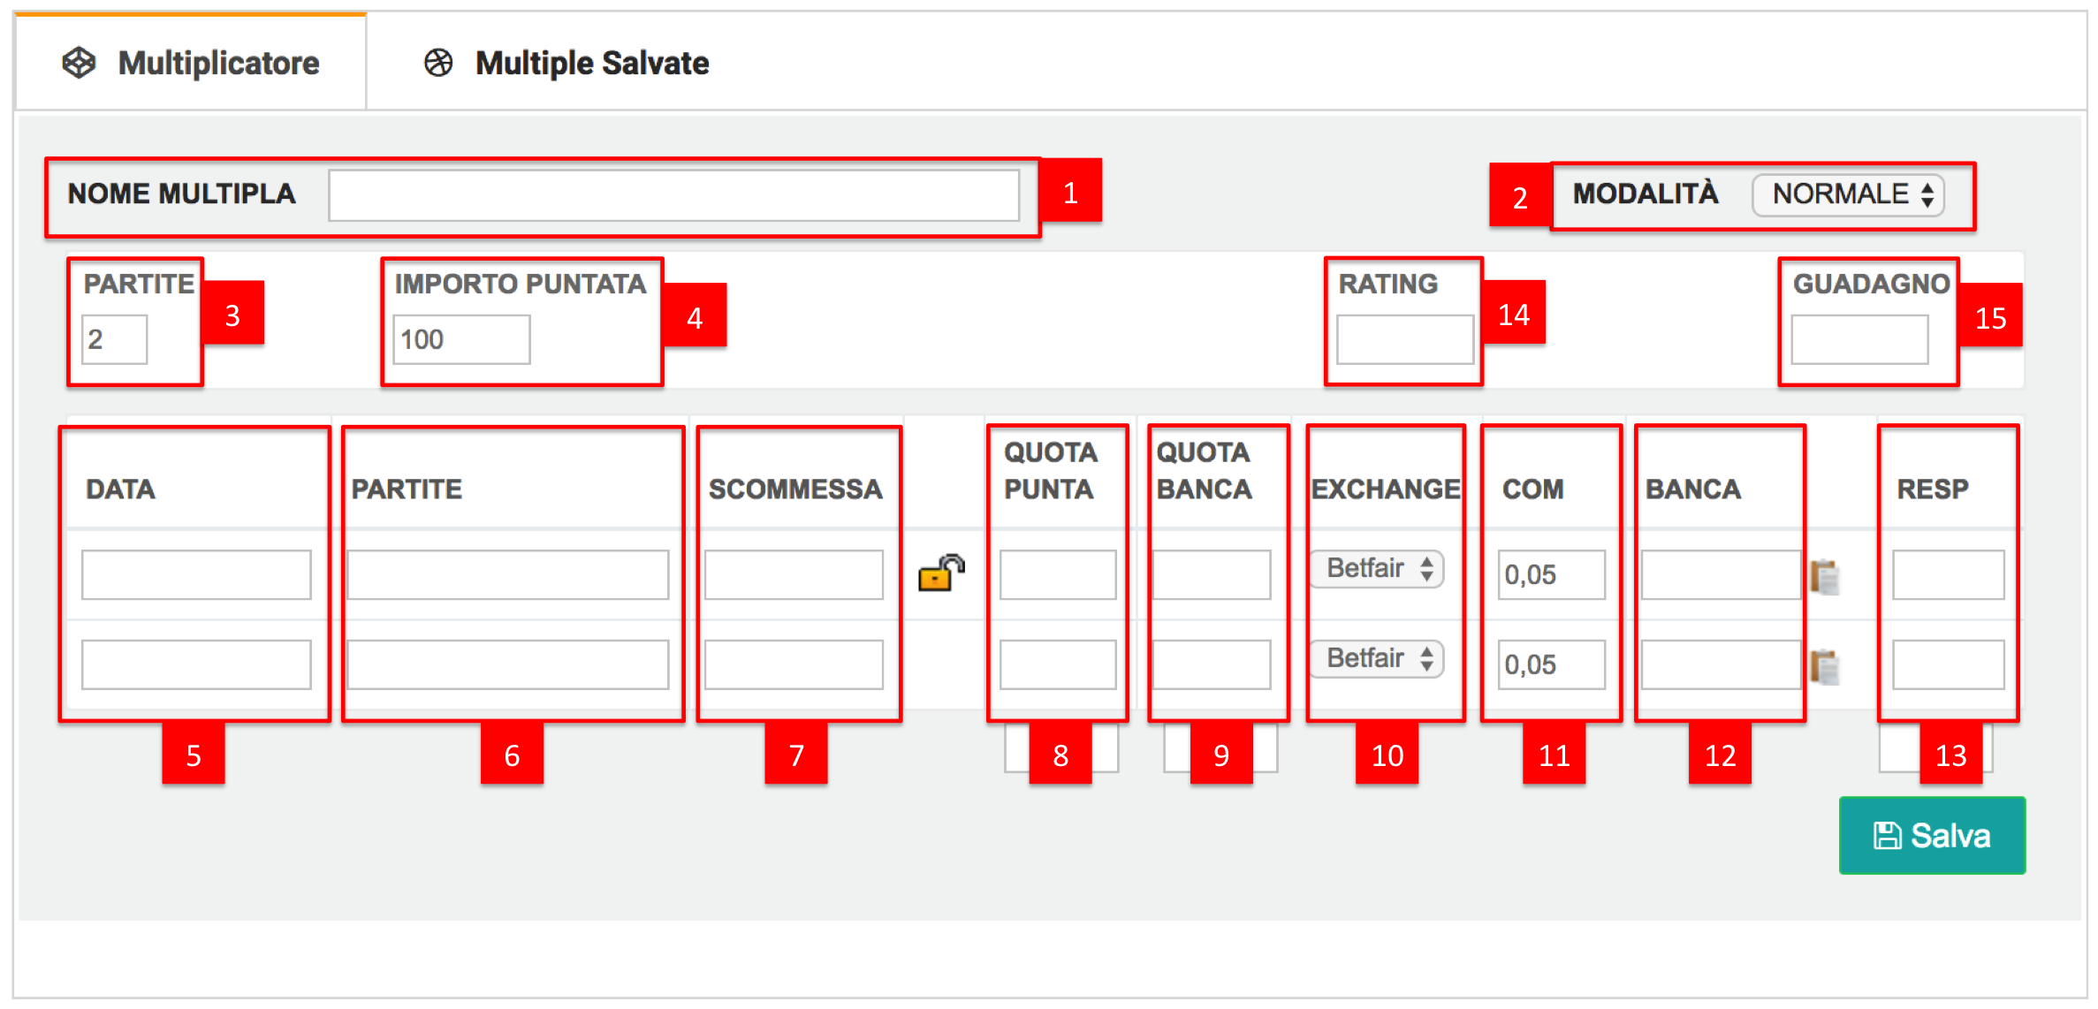Select the PARTITE count field showing 2
Image resolution: width=2098 pixels, height=1009 pixels.
[115, 339]
